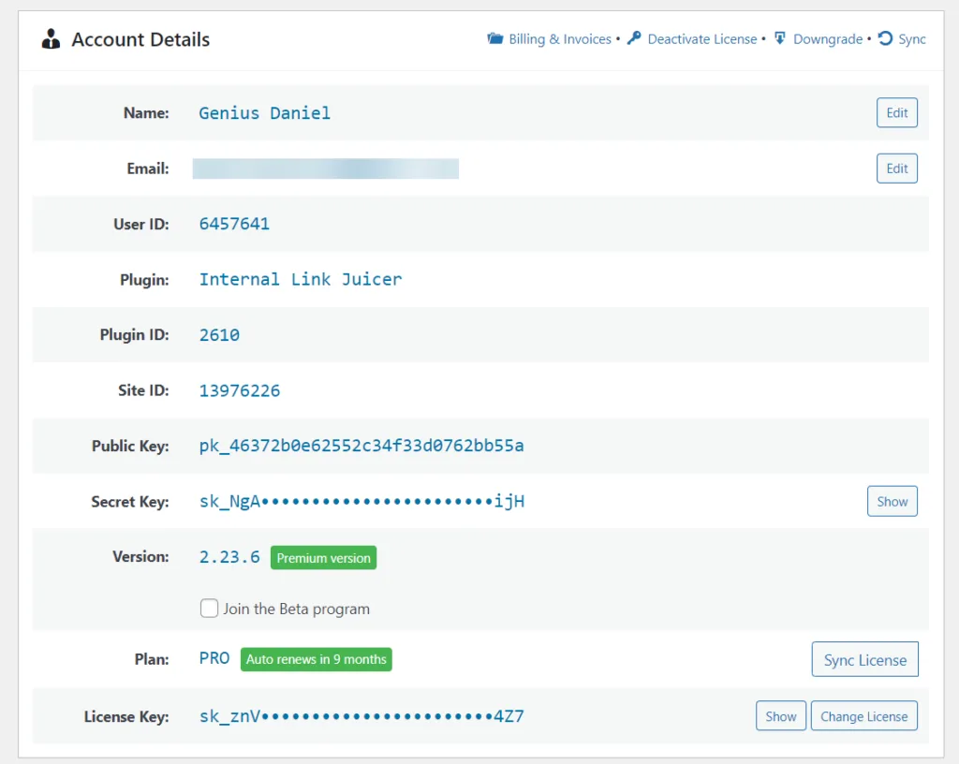Click the Secret Key label
Image resolution: width=959 pixels, height=764 pixels.
pos(130,502)
